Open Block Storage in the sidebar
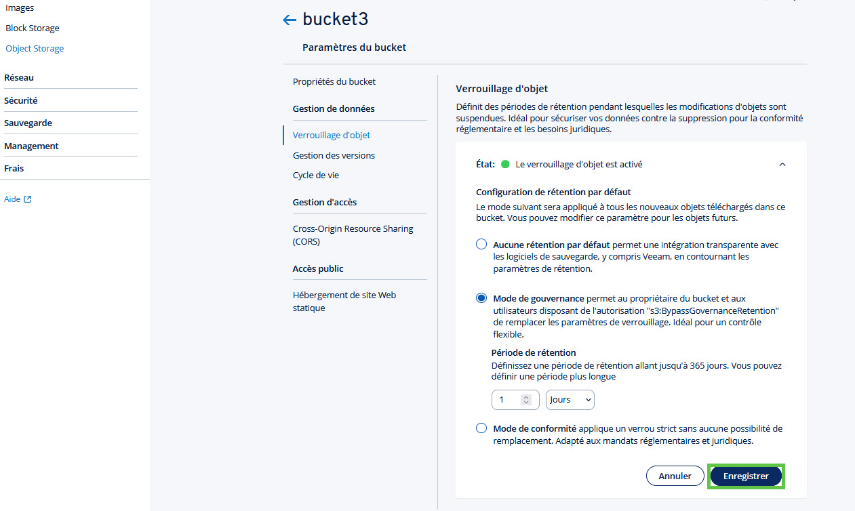The height and width of the screenshot is (511, 855). pyautogui.click(x=33, y=28)
